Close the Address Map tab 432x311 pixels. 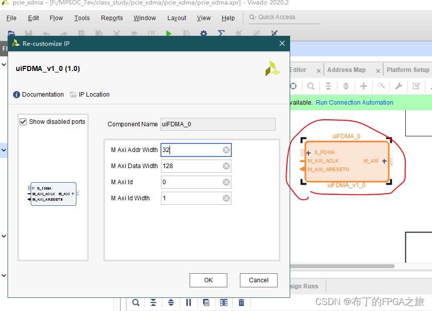[378, 71]
